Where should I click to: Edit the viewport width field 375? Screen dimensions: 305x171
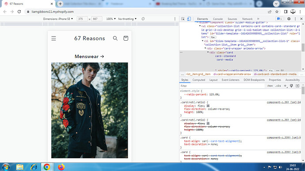pyautogui.click(x=82, y=19)
